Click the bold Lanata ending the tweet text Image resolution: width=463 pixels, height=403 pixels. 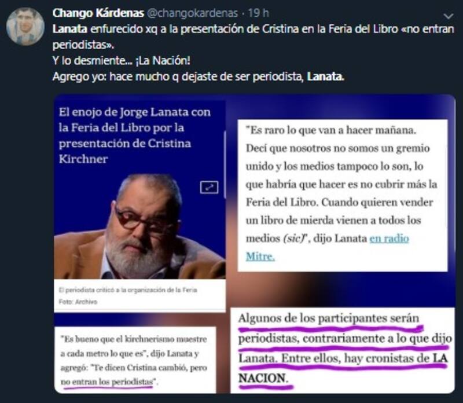pyautogui.click(x=325, y=76)
